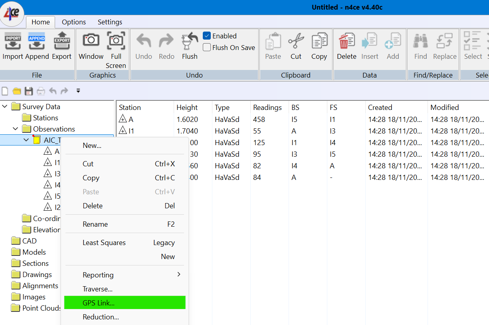Image resolution: width=489 pixels, height=325 pixels.
Task: Click the Copy icon in the ribbon
Action: point(319,40)
